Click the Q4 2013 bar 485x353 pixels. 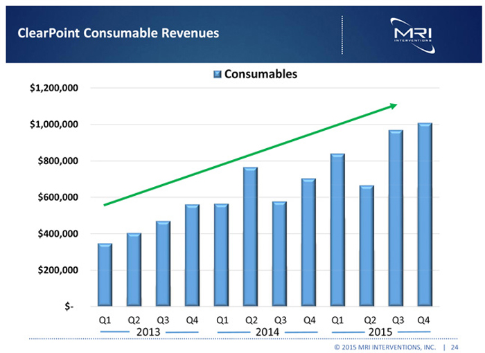coord(191,255)
